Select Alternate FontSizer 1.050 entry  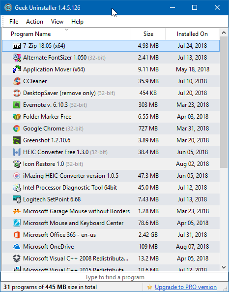tap(64, 58)
